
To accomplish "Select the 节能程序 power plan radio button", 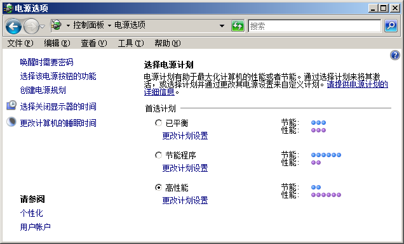I will click(x=158, y=155).
